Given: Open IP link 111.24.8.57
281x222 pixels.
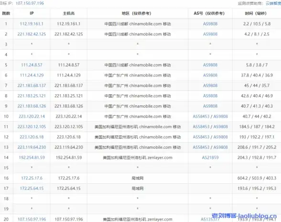Looking at the screenshot, I should tap(32, 65).
